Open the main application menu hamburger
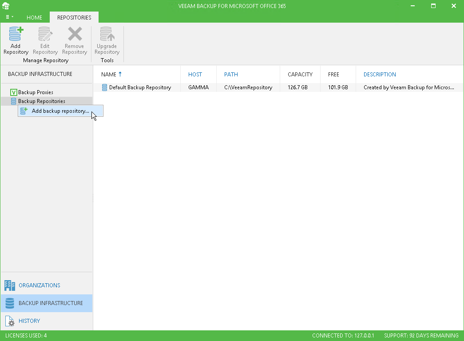 pos(9,17)
